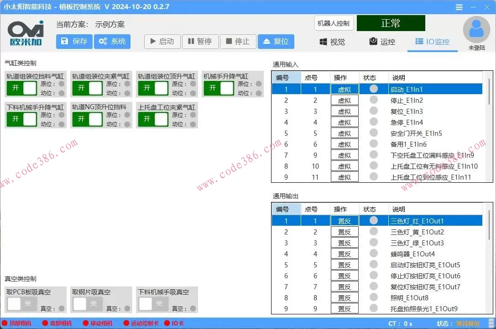Click 置反 button for 蜂鸣器_E1Out4
The image size is (496, 329).
[x=345, y=254]
